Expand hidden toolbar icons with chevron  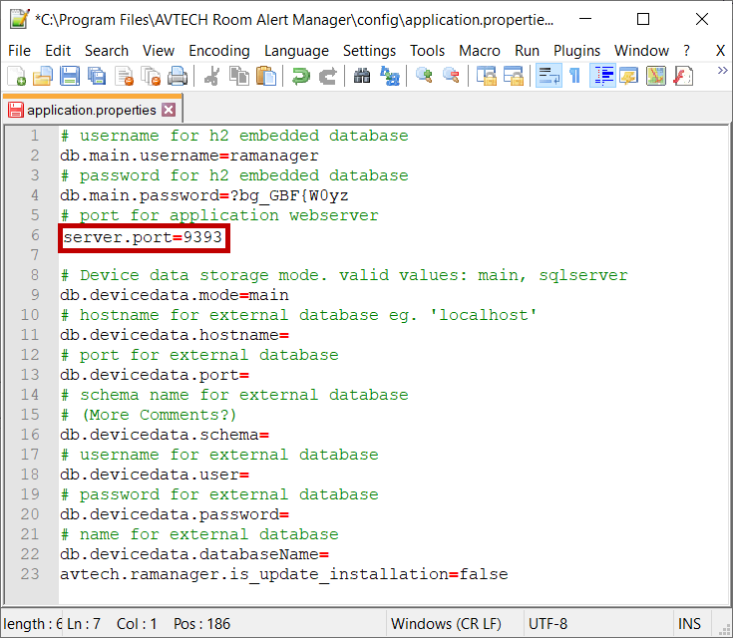point(721,70)
